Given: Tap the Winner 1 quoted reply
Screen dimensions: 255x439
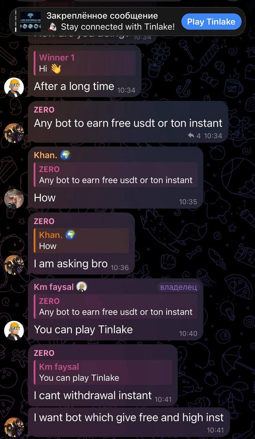Looking at the screenshot, I should (85, 63).
